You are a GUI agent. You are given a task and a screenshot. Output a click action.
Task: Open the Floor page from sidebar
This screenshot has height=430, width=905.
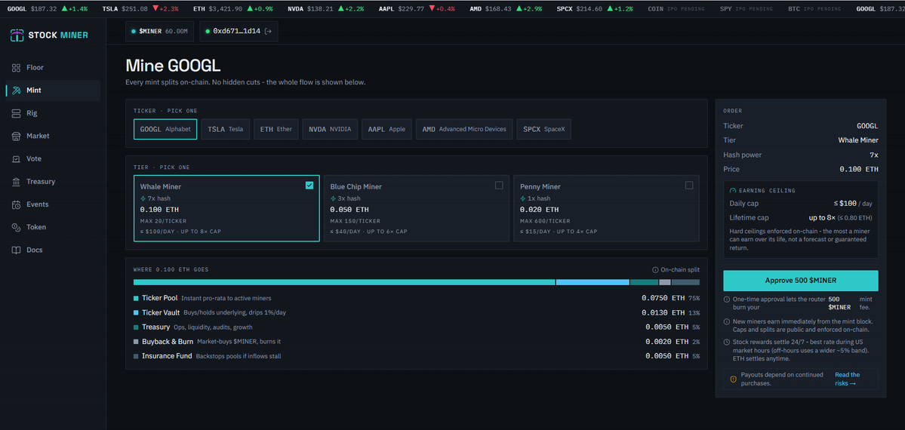pyautogui.click(x=53, y=68)
